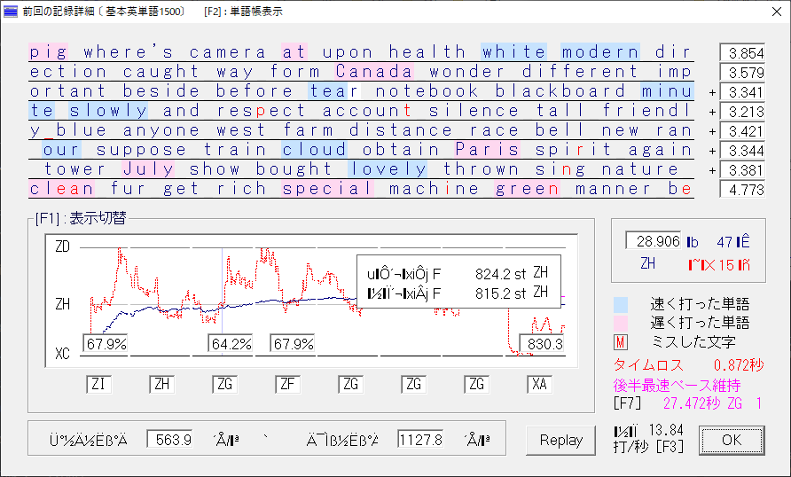791x477 pixels.
Task: Click the word "notebook"
Action: pyautogui.click(x=427, y=91)
